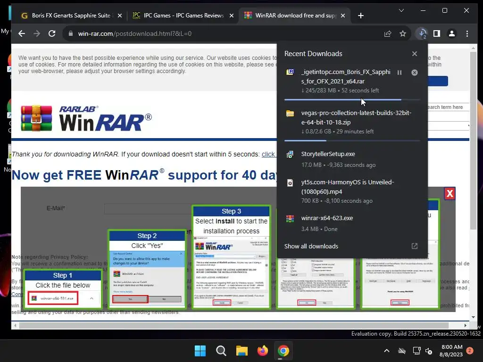Image resolution: width=483 pixels, height=362 pixels.
Task: Click the Boris FX download progress bar
Action: click(352, 100)
